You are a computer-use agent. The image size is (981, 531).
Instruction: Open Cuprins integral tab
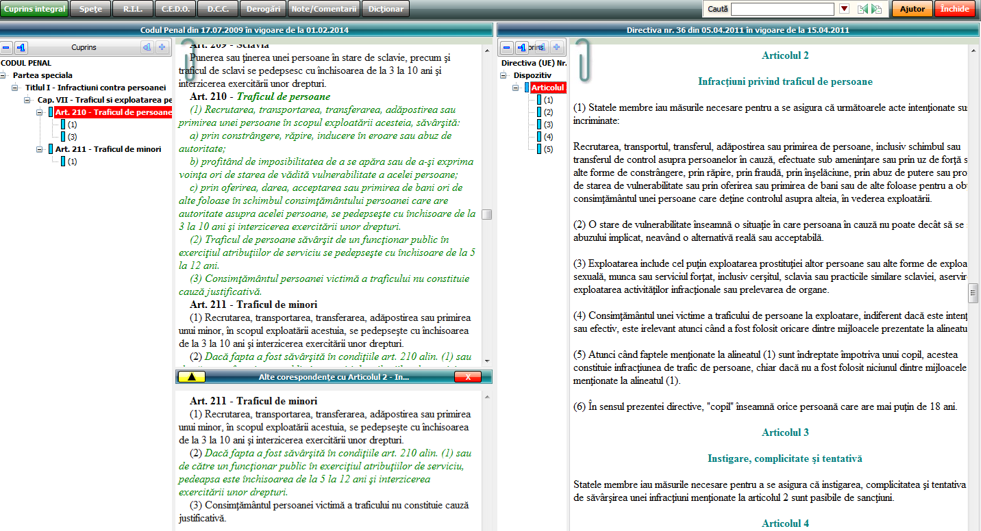coord(35,9)
